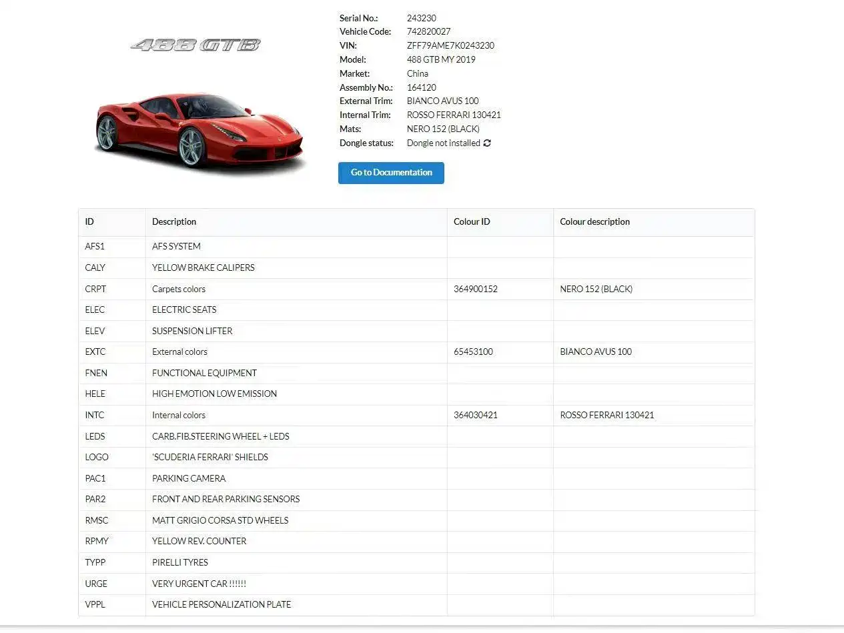Select CARB.FIB.STEERING WHEEL + LEDS description
The image size is (844, 633).
(x=221, y=437)
